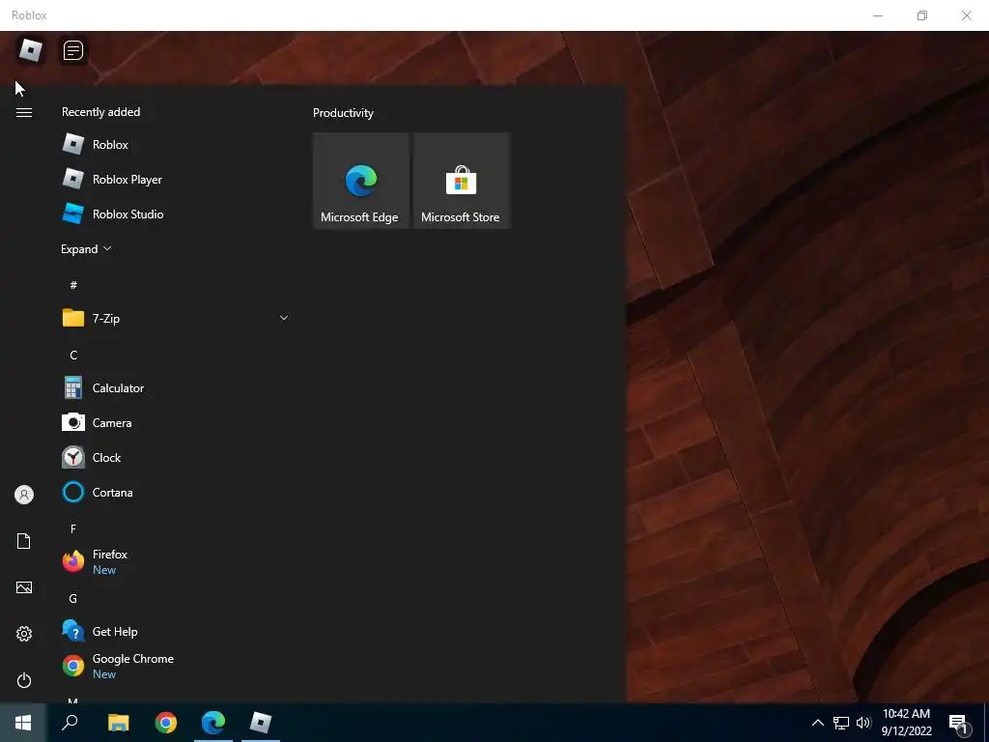Click the Recently added heading
Image resolution: width=989 pixels, height=742 pixels.
pos(100,112)
